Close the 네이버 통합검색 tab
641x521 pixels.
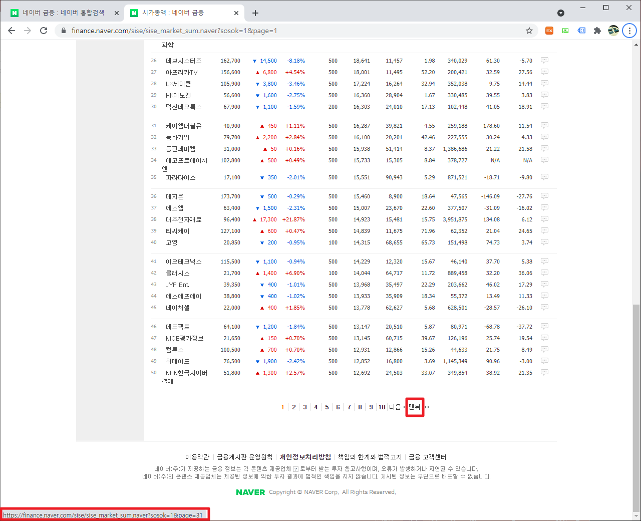pyautogui.click(x=116, y=13)
